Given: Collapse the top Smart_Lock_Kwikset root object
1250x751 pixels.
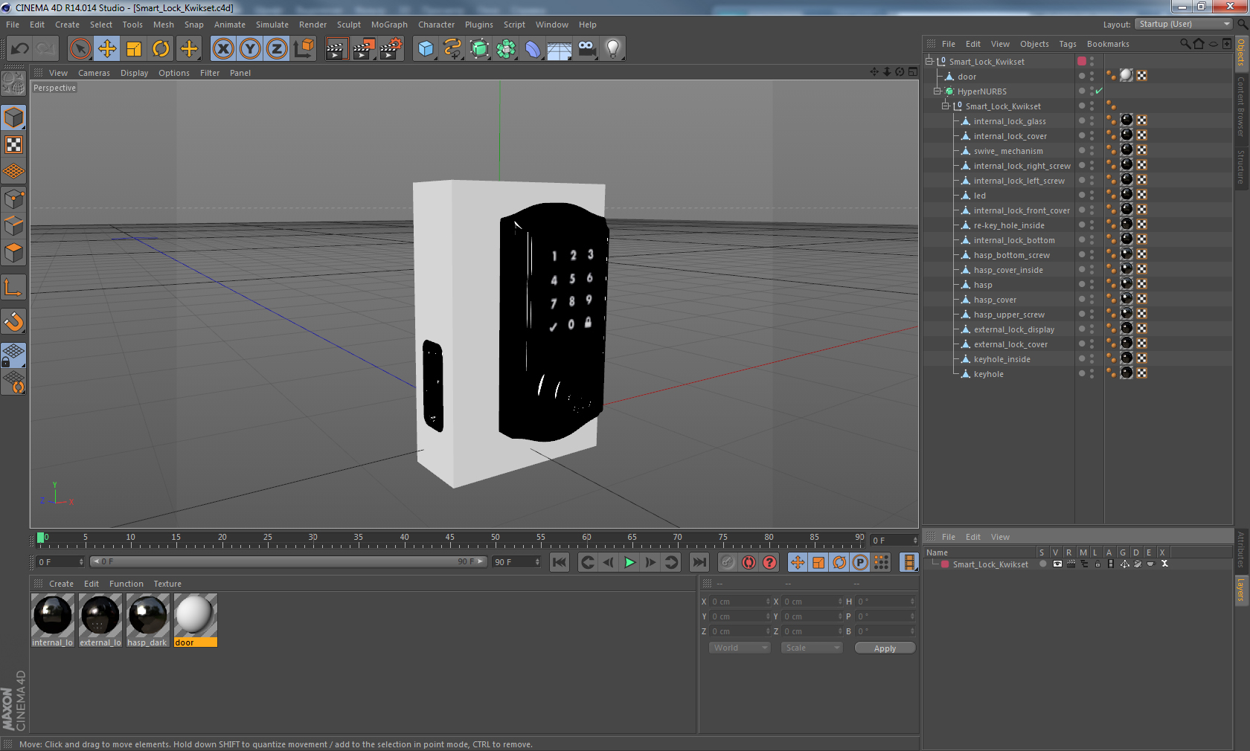Looking at the screenshot, I should 929,62.
